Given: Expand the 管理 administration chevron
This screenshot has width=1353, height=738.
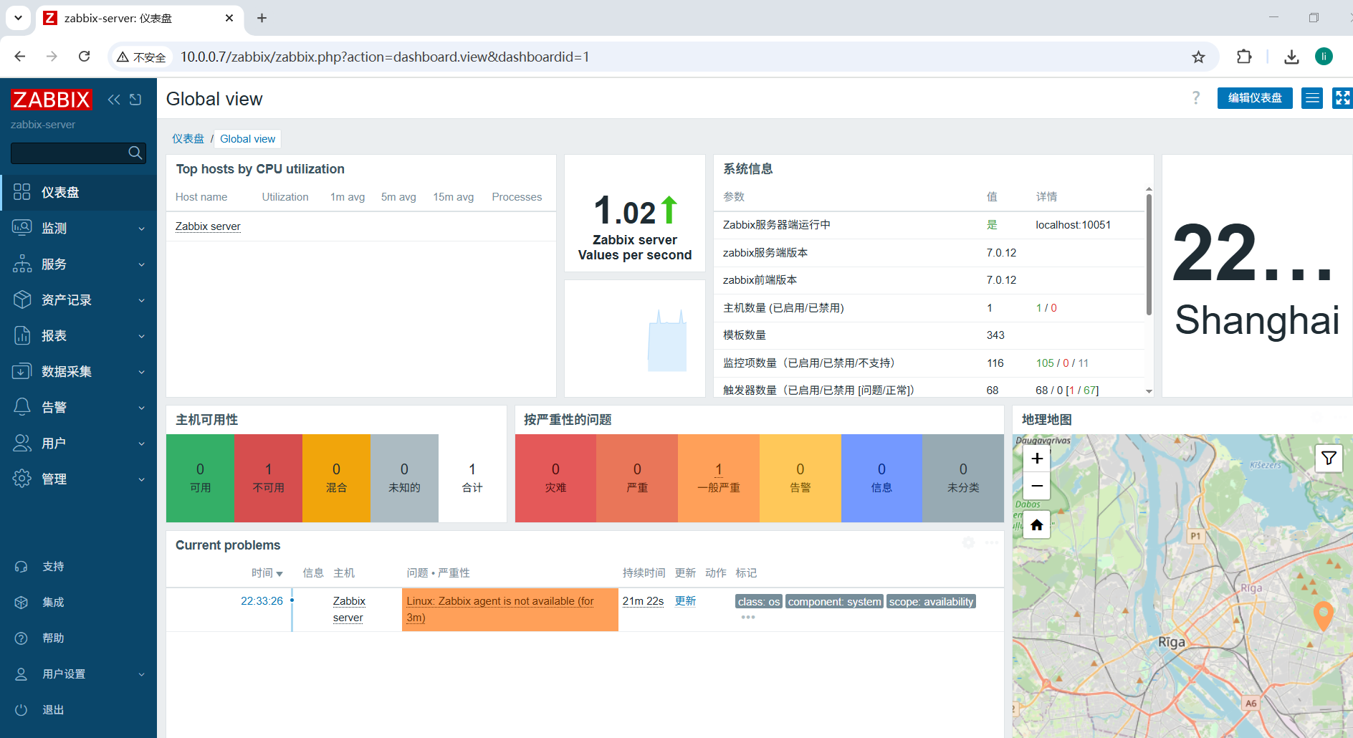Looking at the screenshot, I should (x=141, y=479).
